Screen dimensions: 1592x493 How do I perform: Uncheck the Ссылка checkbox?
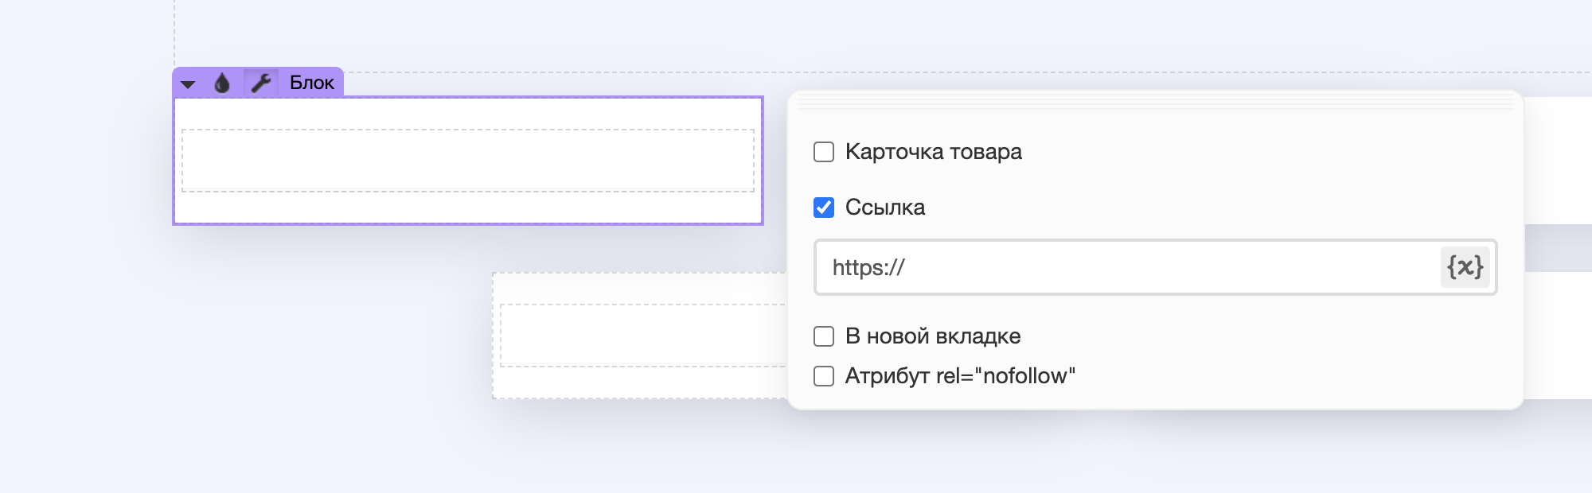point(824,208)
